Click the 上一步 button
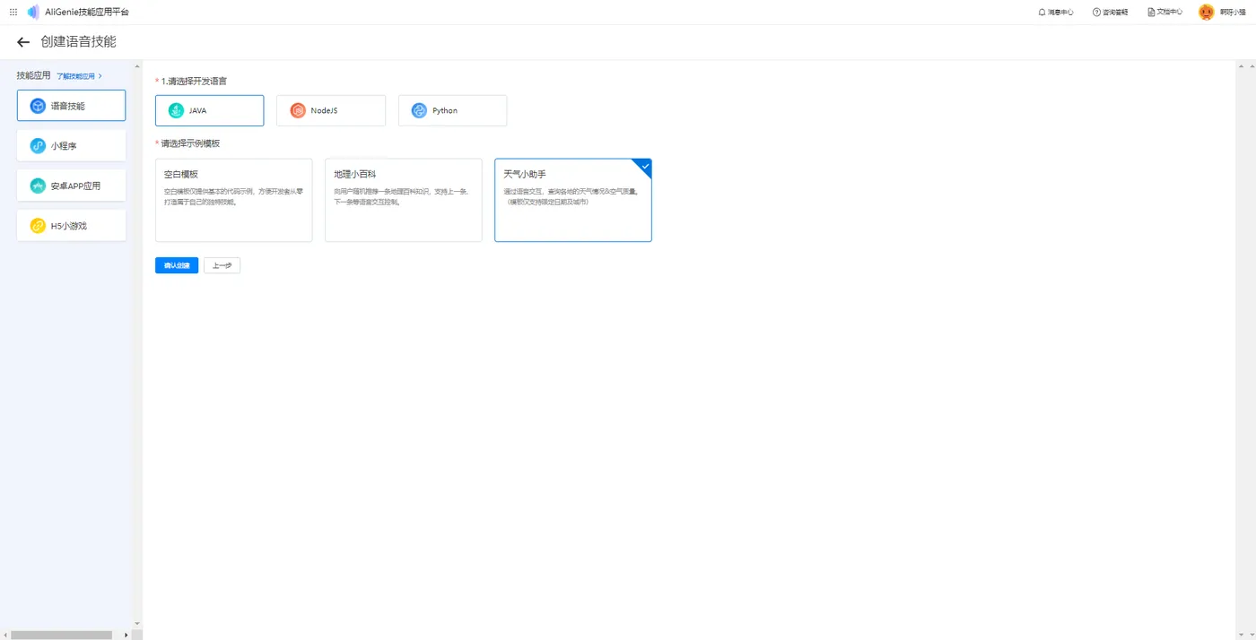The width and height of the screenshot is (1256, 640). [222, 265]
